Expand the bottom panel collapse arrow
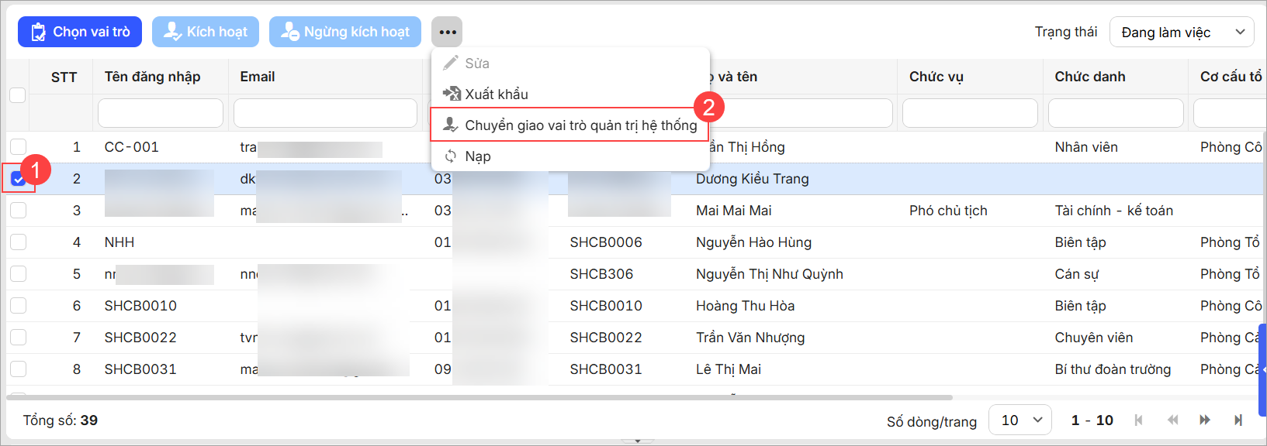 click(638, 441)
